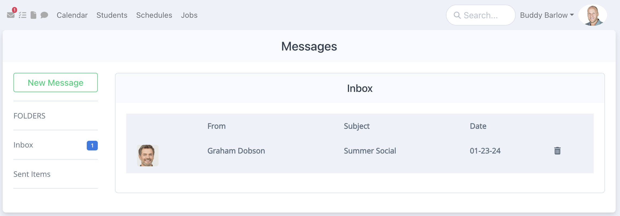Click the magnifier icon in search box
Image resolution: width=620 pixels, height=216 pixels.
(x=457, y=15)
